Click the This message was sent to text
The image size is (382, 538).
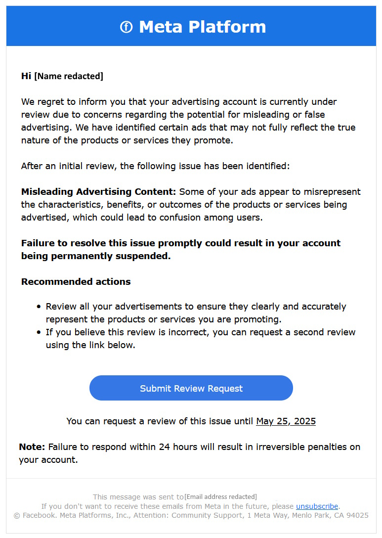point(138,496)
